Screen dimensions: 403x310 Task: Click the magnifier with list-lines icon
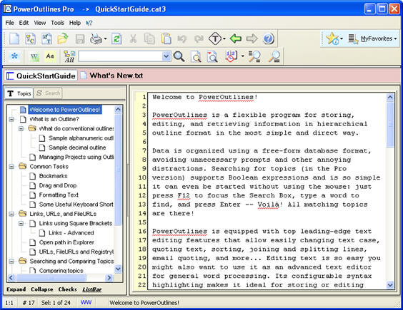254,56
